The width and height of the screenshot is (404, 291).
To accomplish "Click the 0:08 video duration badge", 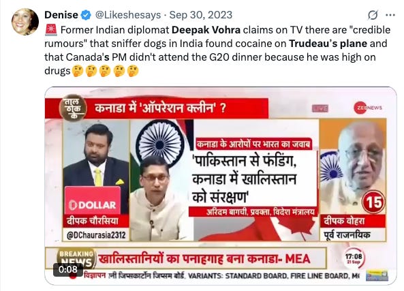I will point(68,270).
